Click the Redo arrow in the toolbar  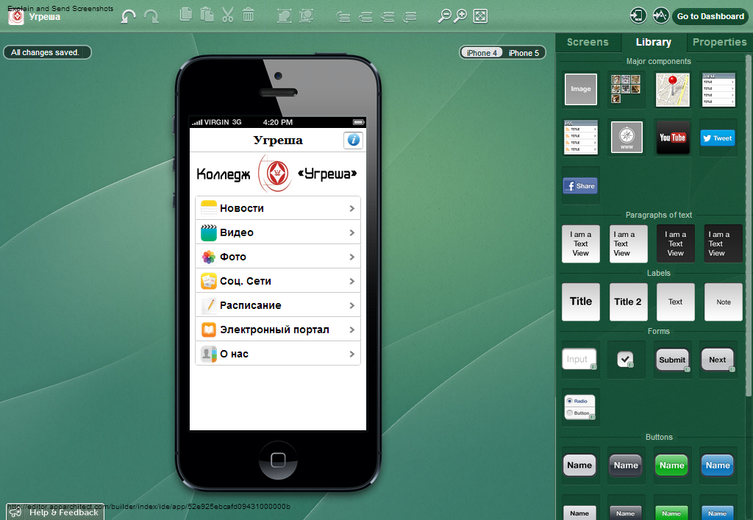pos(151,16)
